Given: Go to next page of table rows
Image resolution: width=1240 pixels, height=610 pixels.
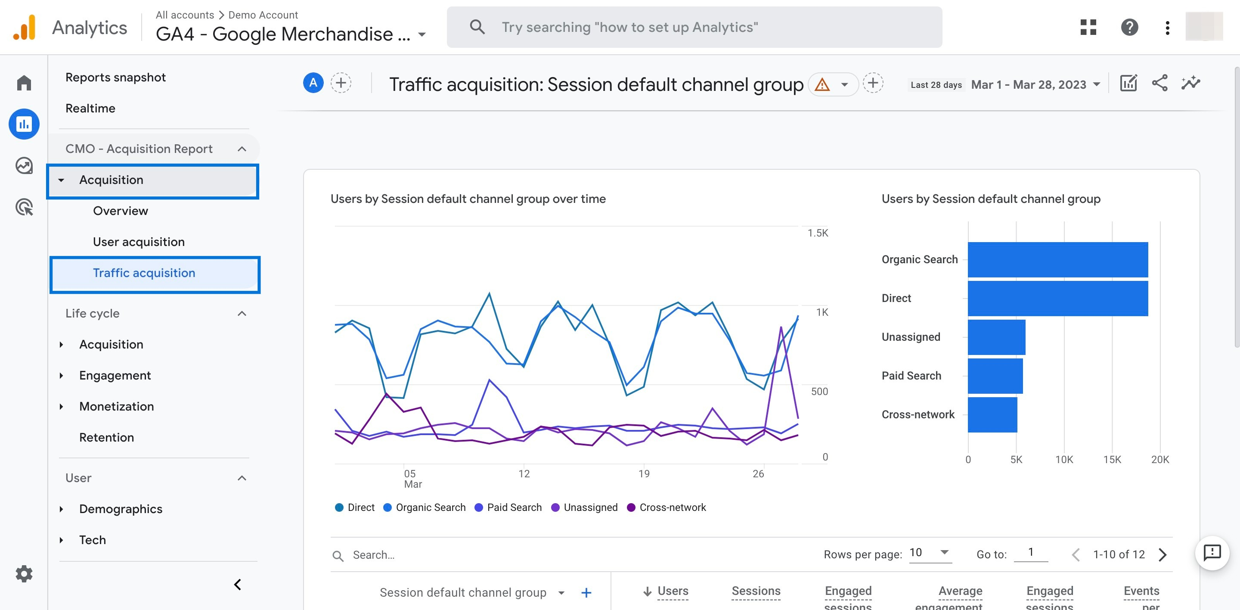Looking at the screenshot, I should pyautogui.click(x=1162, y=554).
